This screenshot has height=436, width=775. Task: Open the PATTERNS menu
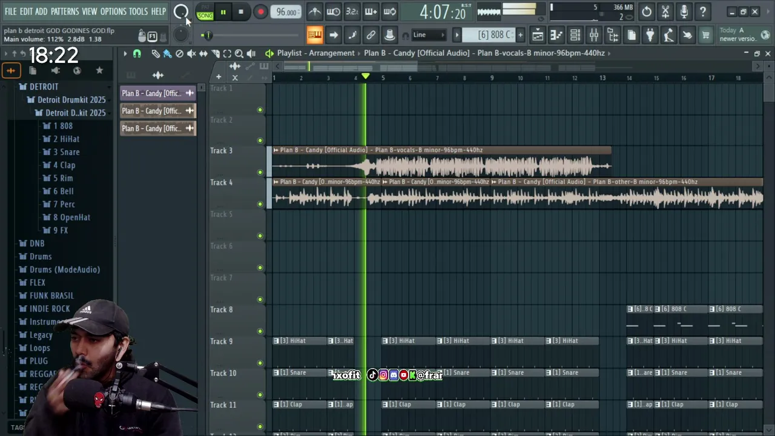[x=65, y=12]
